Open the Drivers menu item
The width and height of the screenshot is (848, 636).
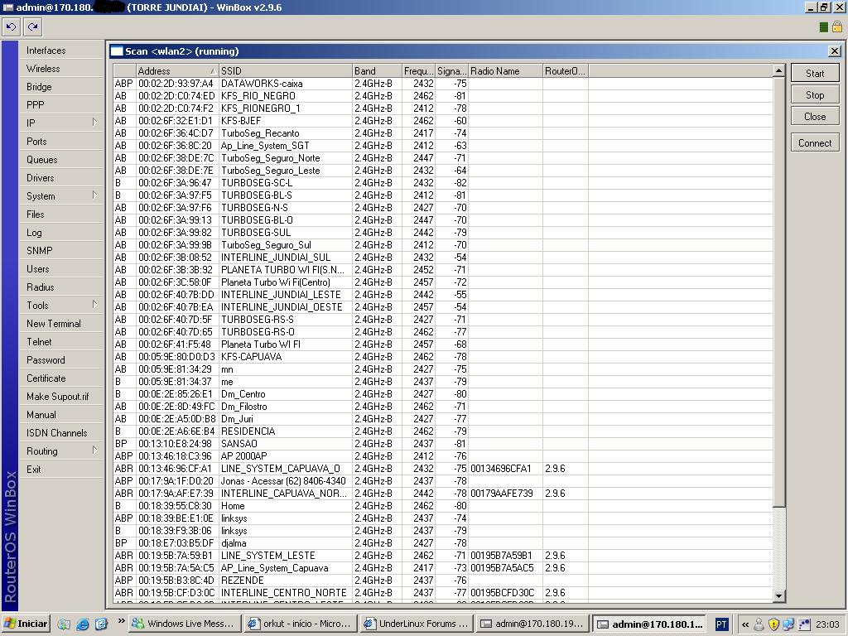(60, 178)
